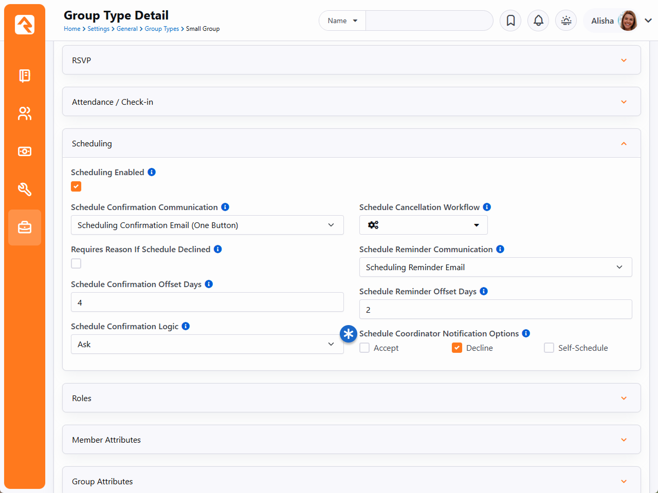
Task: Open the Schedule Cancellation Workflow picker
Action: tap(423, 225)
